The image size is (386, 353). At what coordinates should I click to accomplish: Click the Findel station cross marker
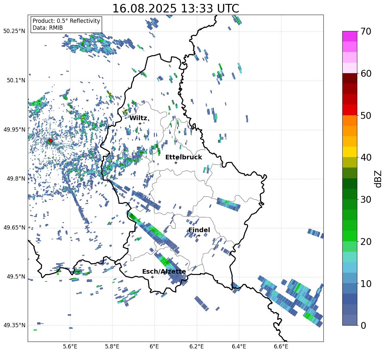[199, 236]
